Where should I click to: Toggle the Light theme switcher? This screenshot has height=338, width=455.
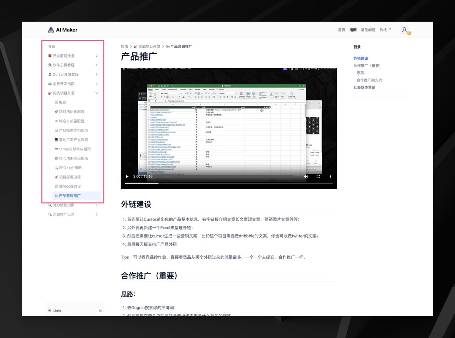coord(55,310)
